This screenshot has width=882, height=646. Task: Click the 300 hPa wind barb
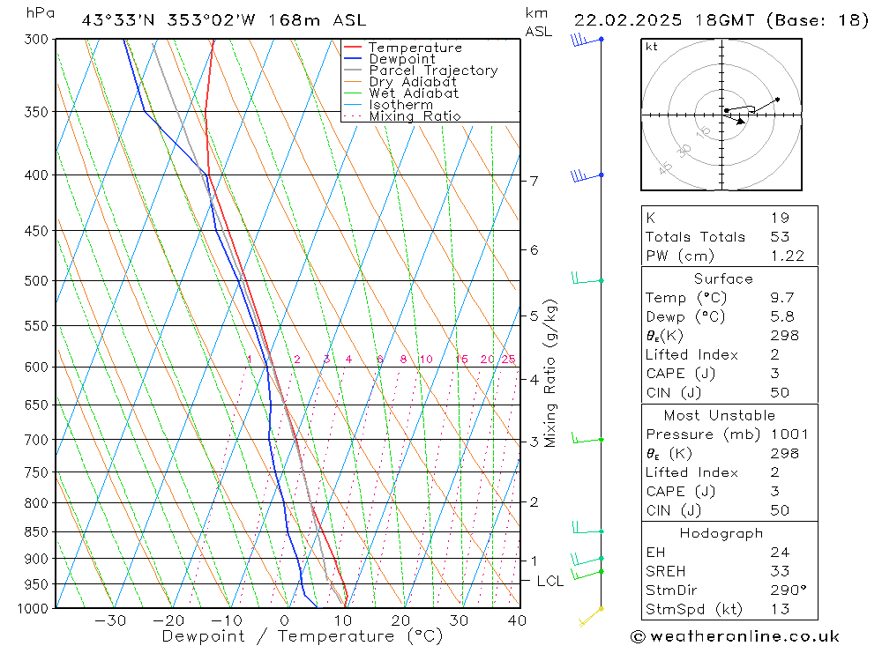[x=587, y=40]
